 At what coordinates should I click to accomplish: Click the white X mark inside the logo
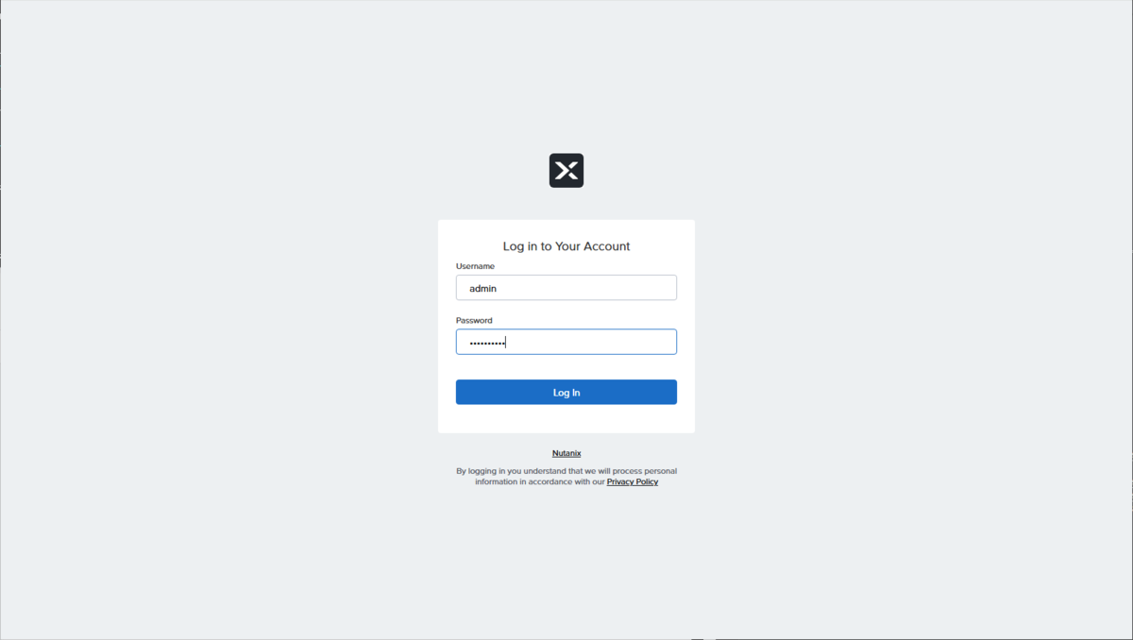tap(566, 171)
